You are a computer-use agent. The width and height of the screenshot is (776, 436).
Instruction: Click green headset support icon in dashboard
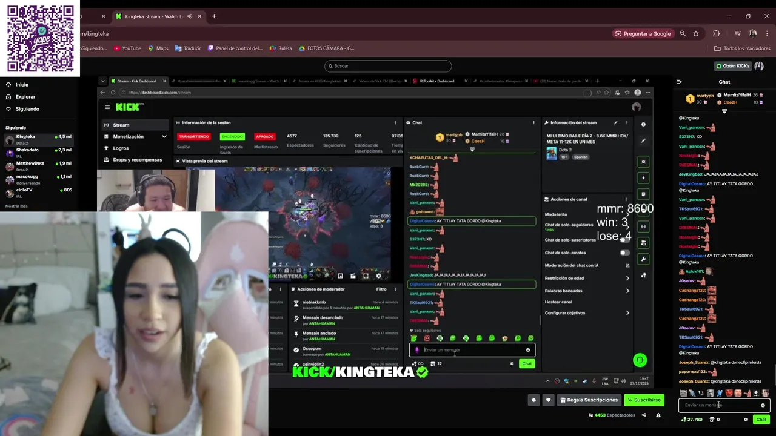coord(640,360)
